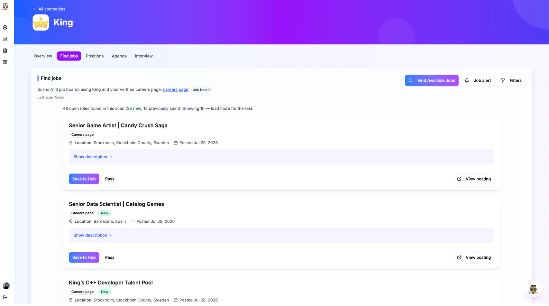The height and width of the screenshot is (306, 549).
Task: Select the Find jobs tab
Action: click(x=69, y=56)
